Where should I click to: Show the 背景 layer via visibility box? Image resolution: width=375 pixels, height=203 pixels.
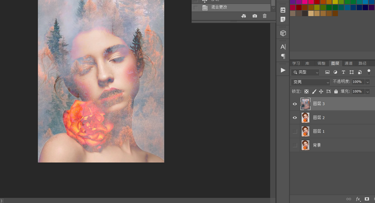tap(295, 145)
